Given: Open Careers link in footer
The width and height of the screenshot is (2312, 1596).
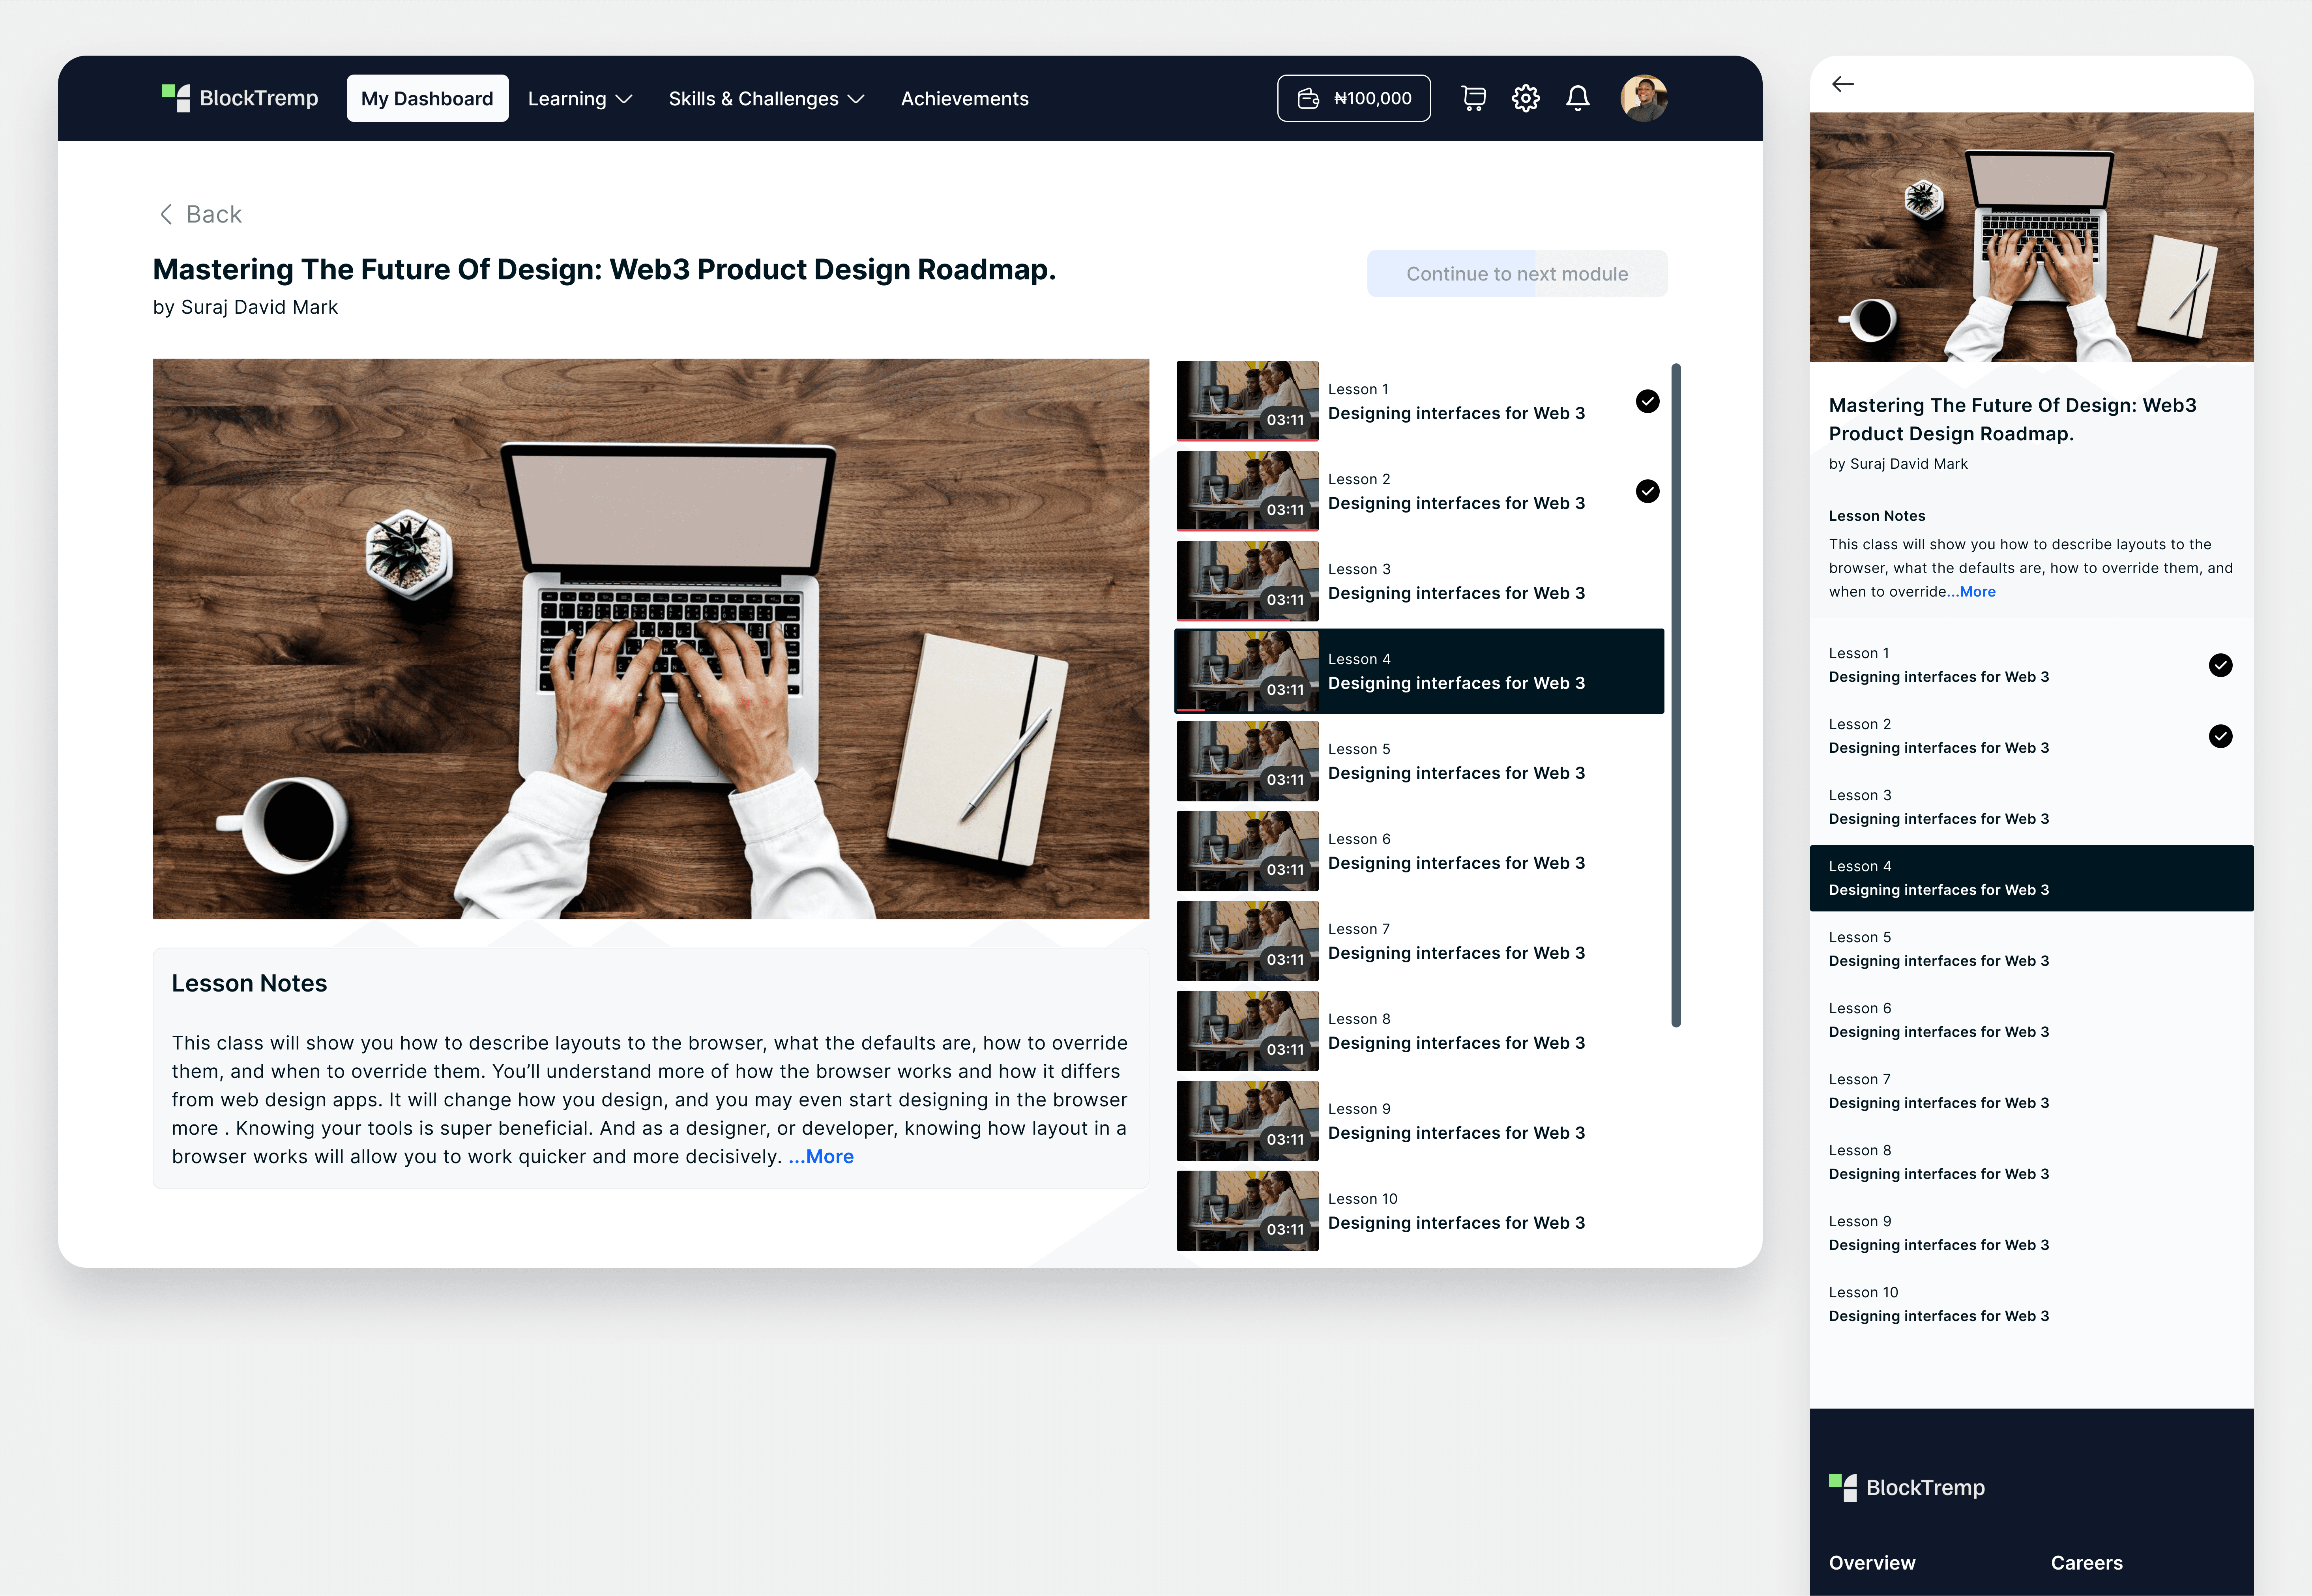Looking at the screenshot, I should [x=2086, y=1562].
